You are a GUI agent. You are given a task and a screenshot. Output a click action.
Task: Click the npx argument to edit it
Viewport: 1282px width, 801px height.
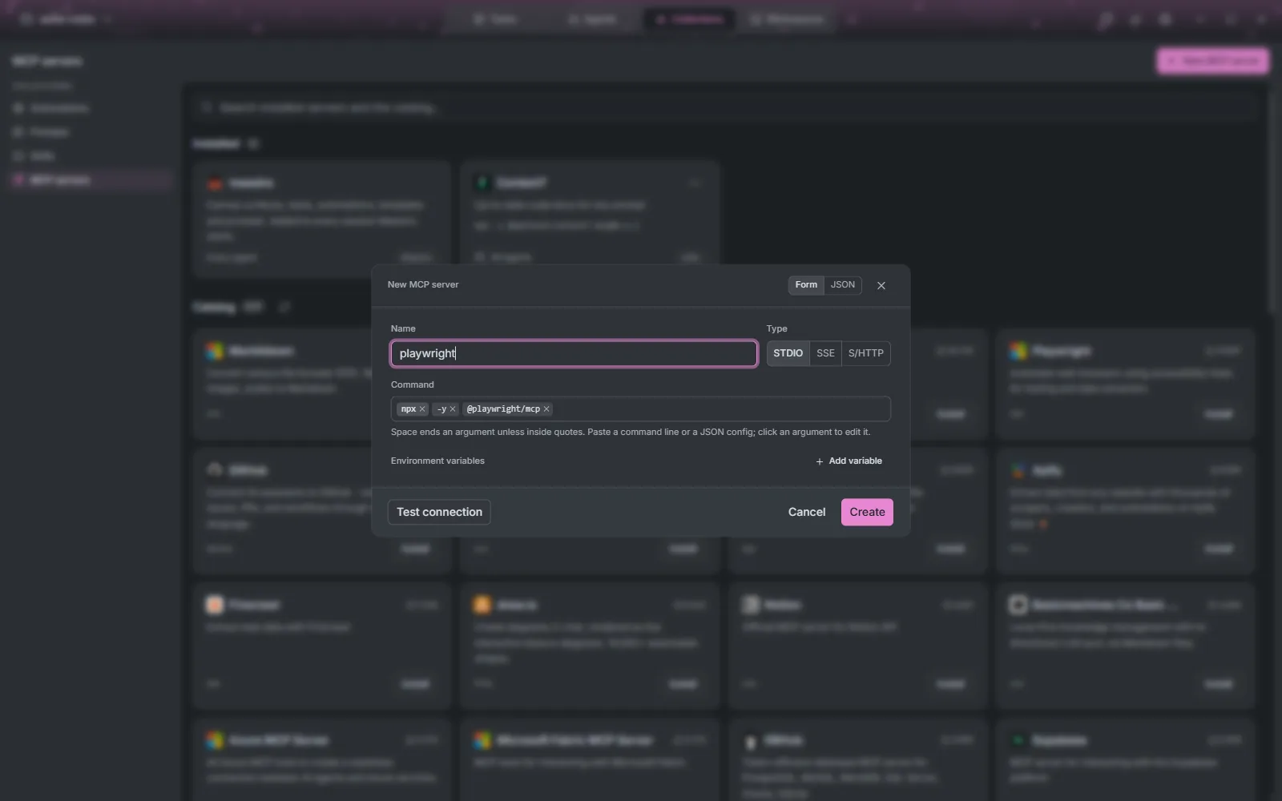click(x=408, y=409)
